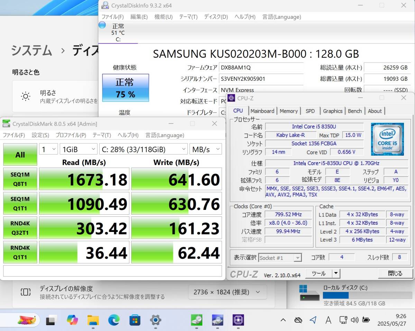The height and width of the screenshot is (331, 415).
Task: Switch to the About tab in CPU-Z
Action: (x=375, y=111)
